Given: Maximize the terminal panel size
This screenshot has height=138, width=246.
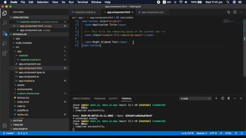Looking at the screenshot, I should point(235,99).
